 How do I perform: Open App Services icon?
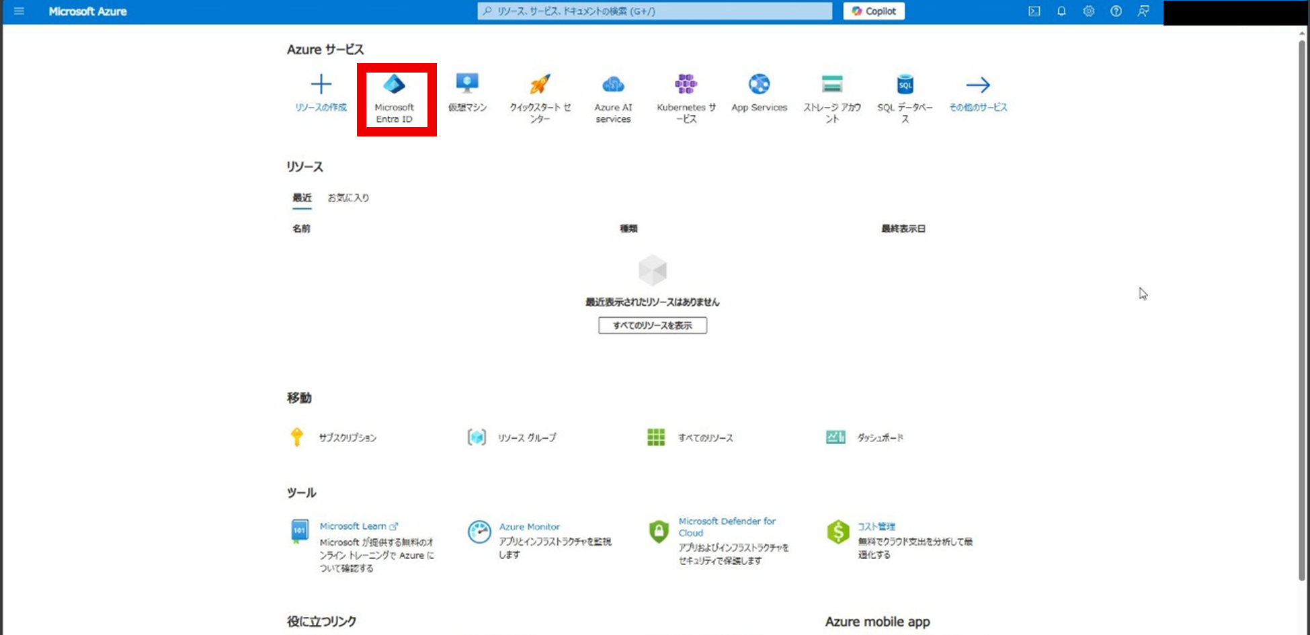pos(760,84)
